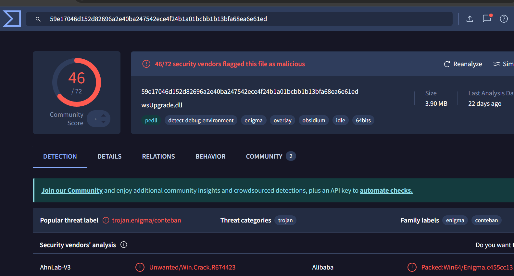The width and height of the screenshot is (514, 276).
Task: Click the wsUpgrade.dll file name
Action: pos(162,105)
